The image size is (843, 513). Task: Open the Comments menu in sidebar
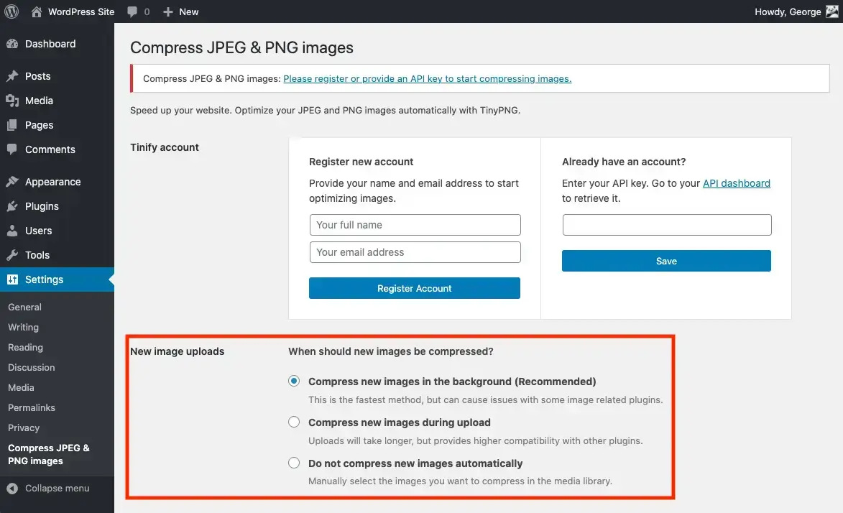tap(50, 149)
